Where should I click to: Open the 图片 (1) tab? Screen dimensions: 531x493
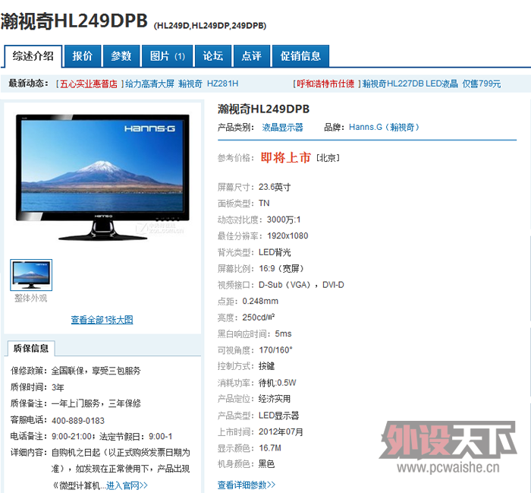pos(168,56)
